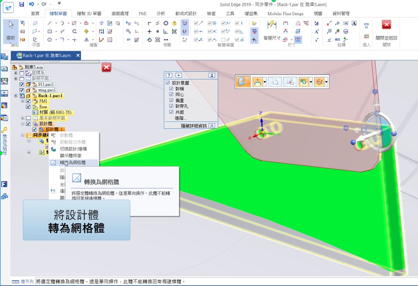Select the Circle sketch tool
This screenshot has width=418, height=286.
[x=50, y=40]
